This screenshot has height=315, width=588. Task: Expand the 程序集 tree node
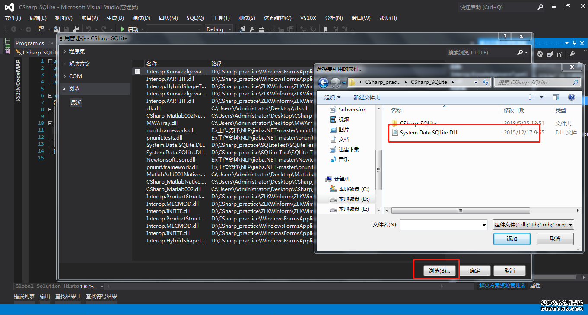coord(65,51)
